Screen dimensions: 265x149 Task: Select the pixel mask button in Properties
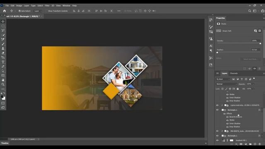(x=255, y=31)
